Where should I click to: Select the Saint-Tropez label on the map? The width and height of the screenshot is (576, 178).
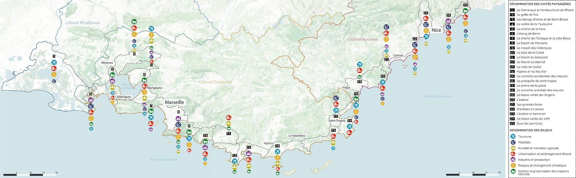click(x=337, y=121)
